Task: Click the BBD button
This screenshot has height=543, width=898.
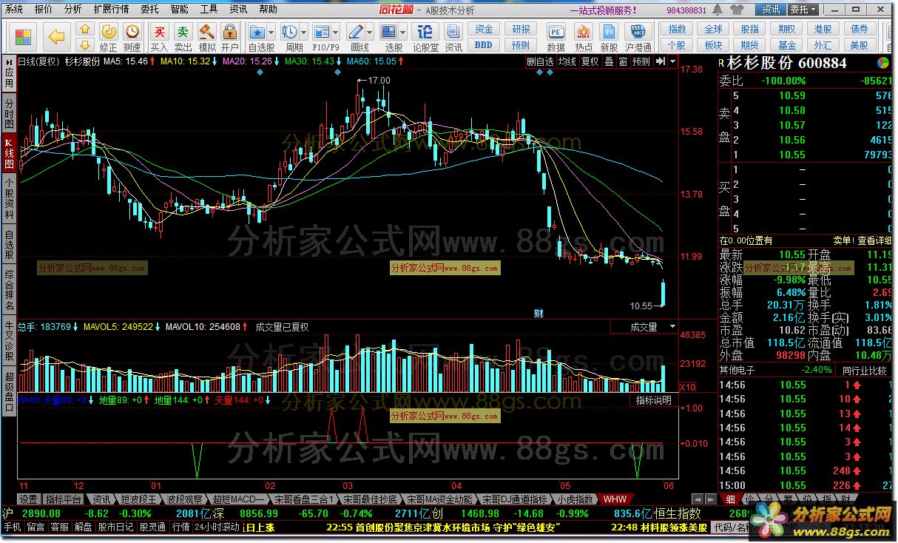Action: (x=484, y=44)
